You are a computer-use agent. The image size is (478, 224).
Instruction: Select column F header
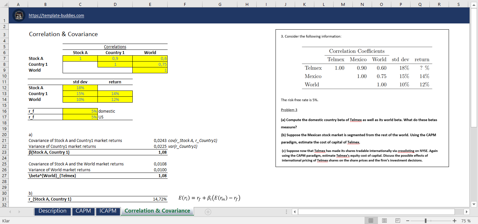point(185,4)
